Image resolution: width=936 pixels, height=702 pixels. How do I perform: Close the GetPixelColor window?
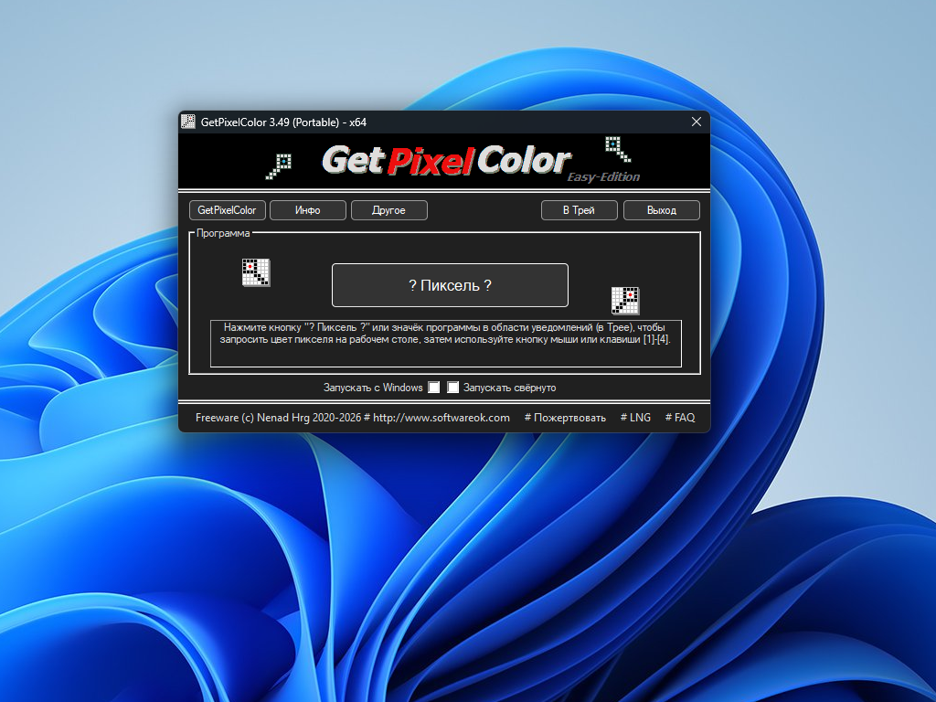pos(696,122)
